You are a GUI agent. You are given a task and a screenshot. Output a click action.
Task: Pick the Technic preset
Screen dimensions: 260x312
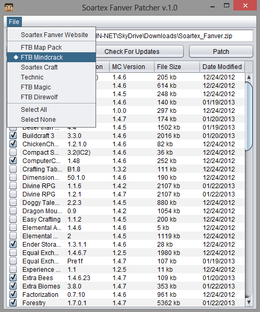(x=52, y=77)
